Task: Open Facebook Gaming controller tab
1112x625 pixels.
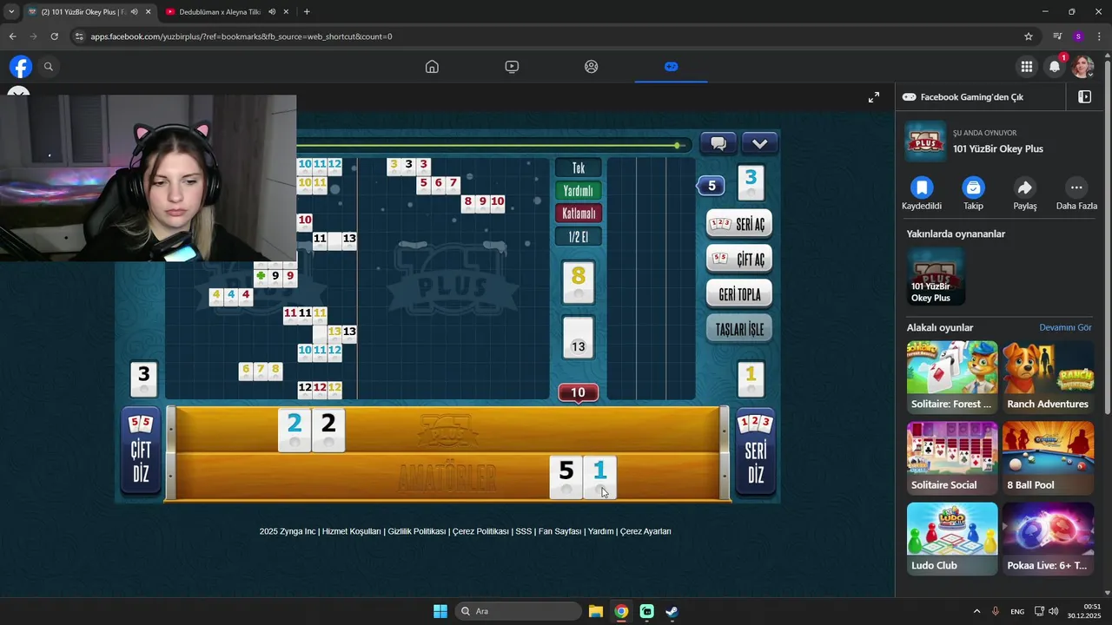Action: [x=671, y=67]
